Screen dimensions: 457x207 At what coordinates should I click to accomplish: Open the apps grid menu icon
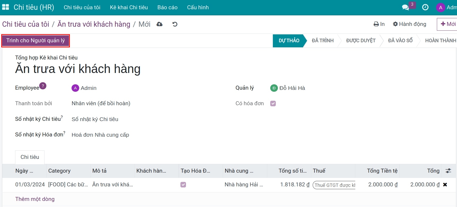pyautogui.click(x=6, y=7)
